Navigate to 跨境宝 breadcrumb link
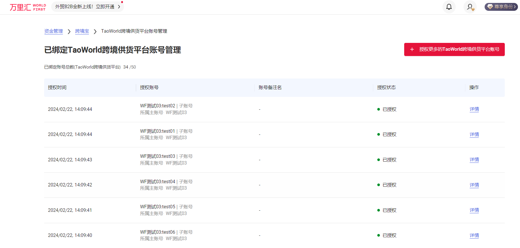This screenshot has height=248, width=520. pos(82,31)
